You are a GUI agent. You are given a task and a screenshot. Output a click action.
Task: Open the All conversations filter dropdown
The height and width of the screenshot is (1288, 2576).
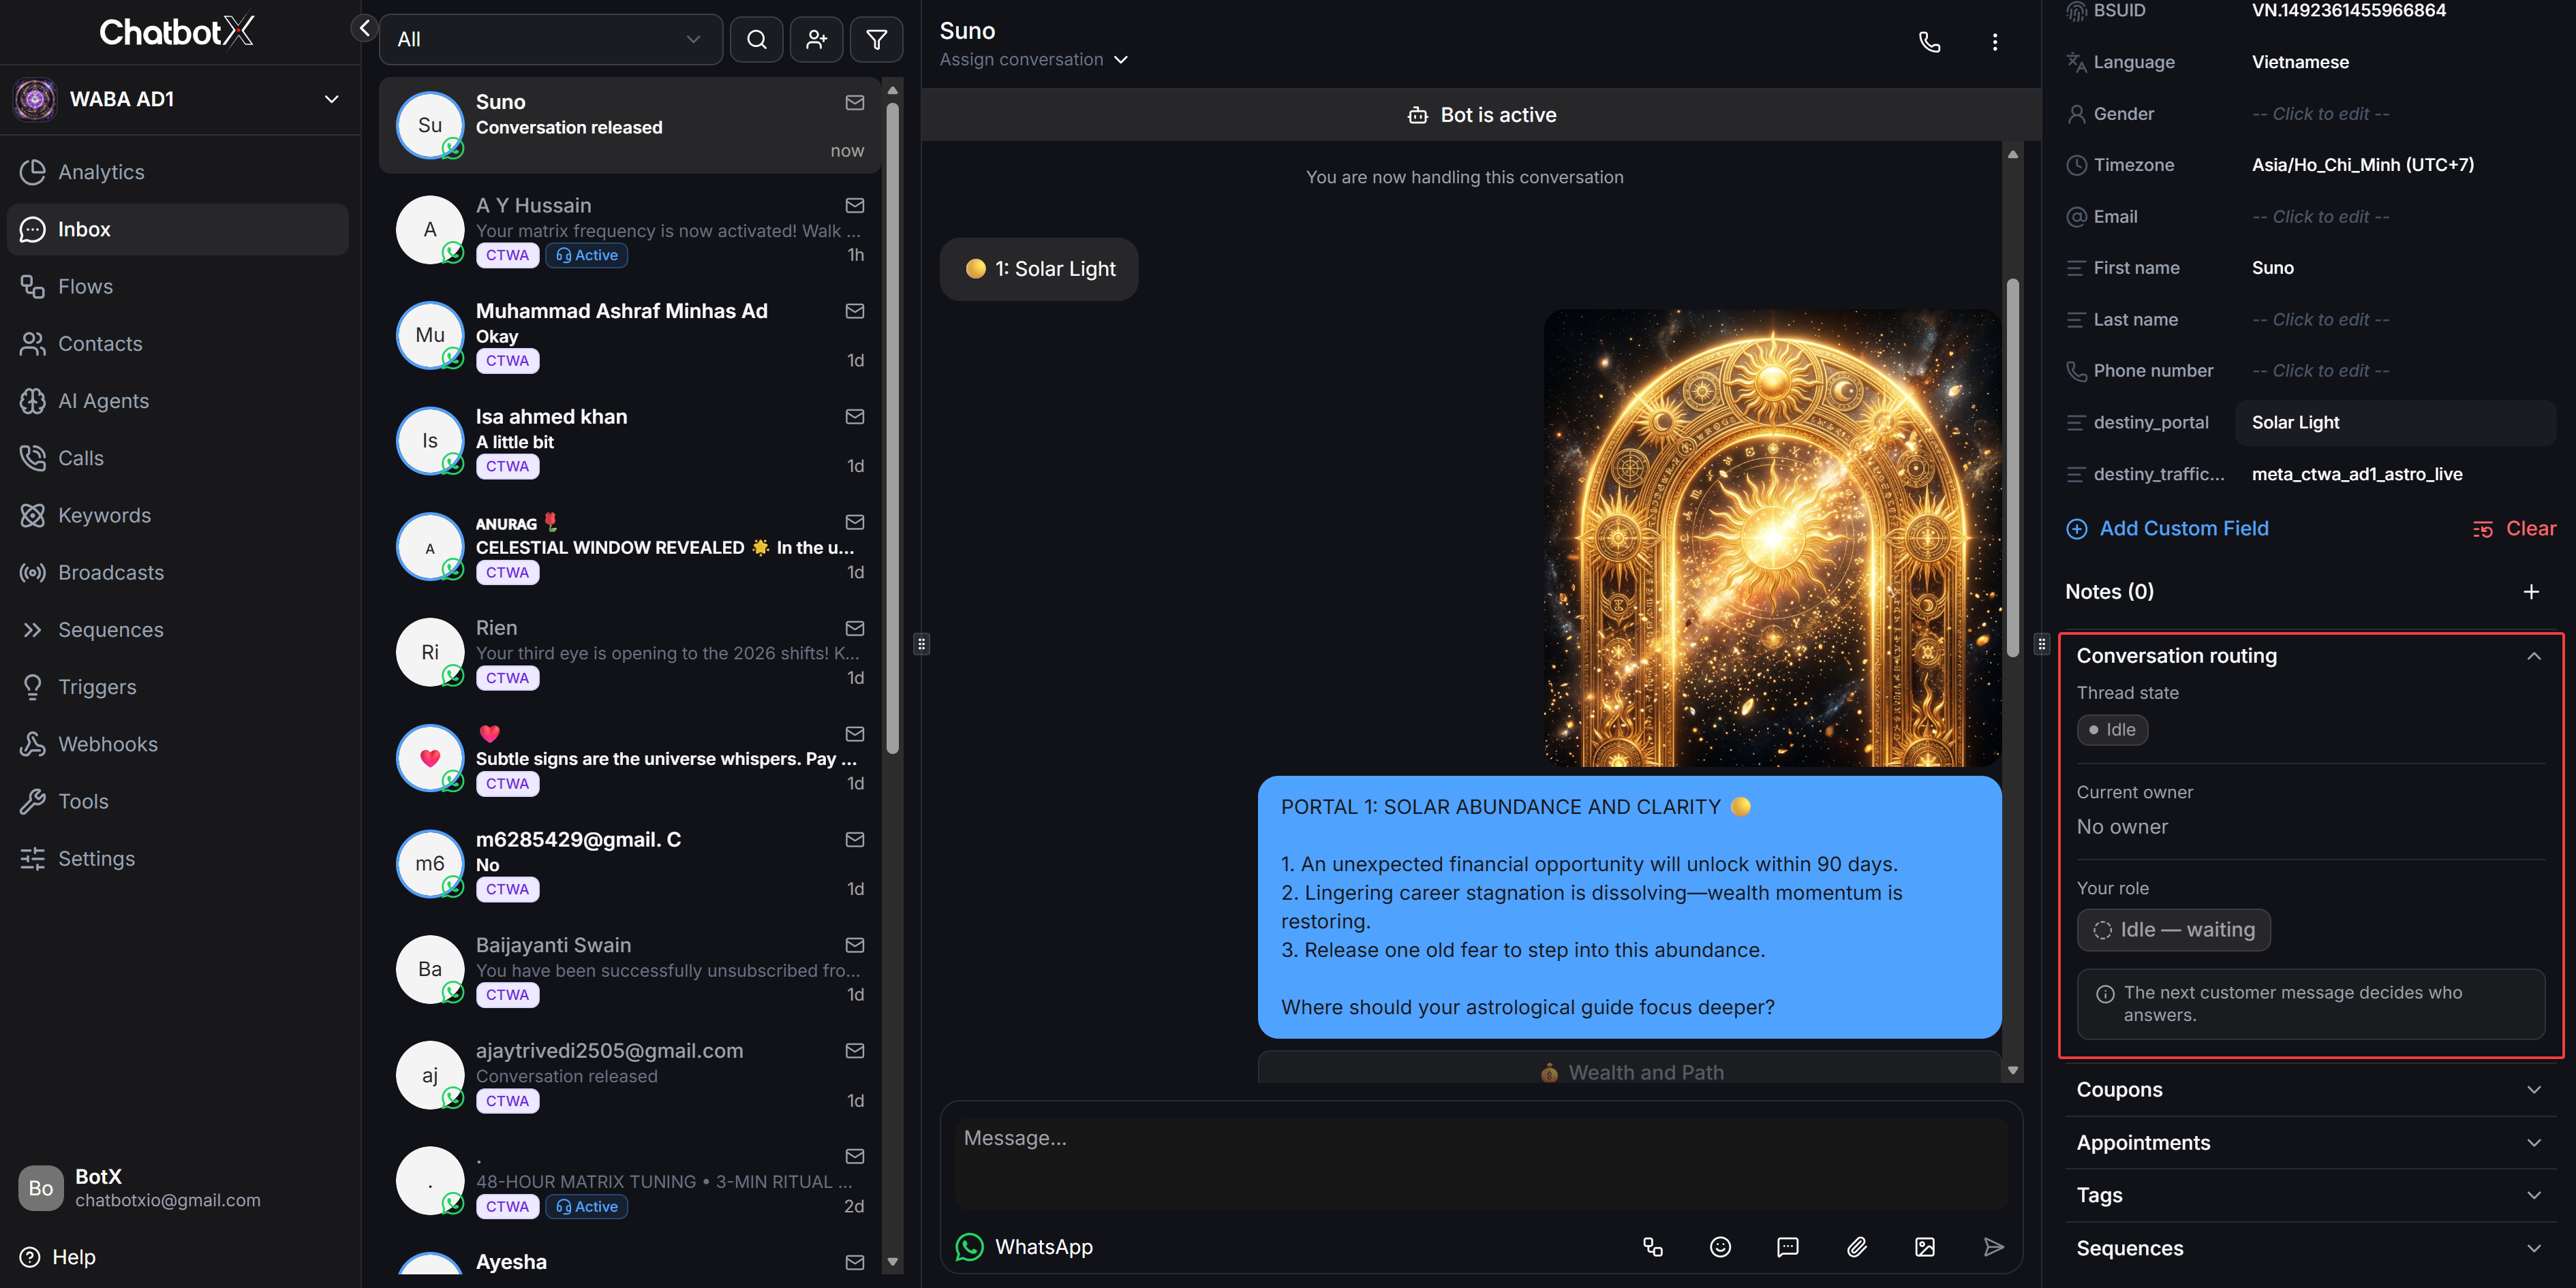click(551, 40)
